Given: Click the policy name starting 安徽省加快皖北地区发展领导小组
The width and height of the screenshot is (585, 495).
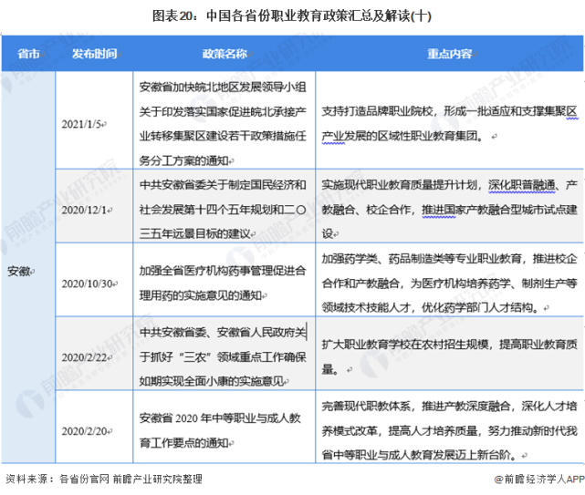Looking at the screenshot, I should coord(223,124).
